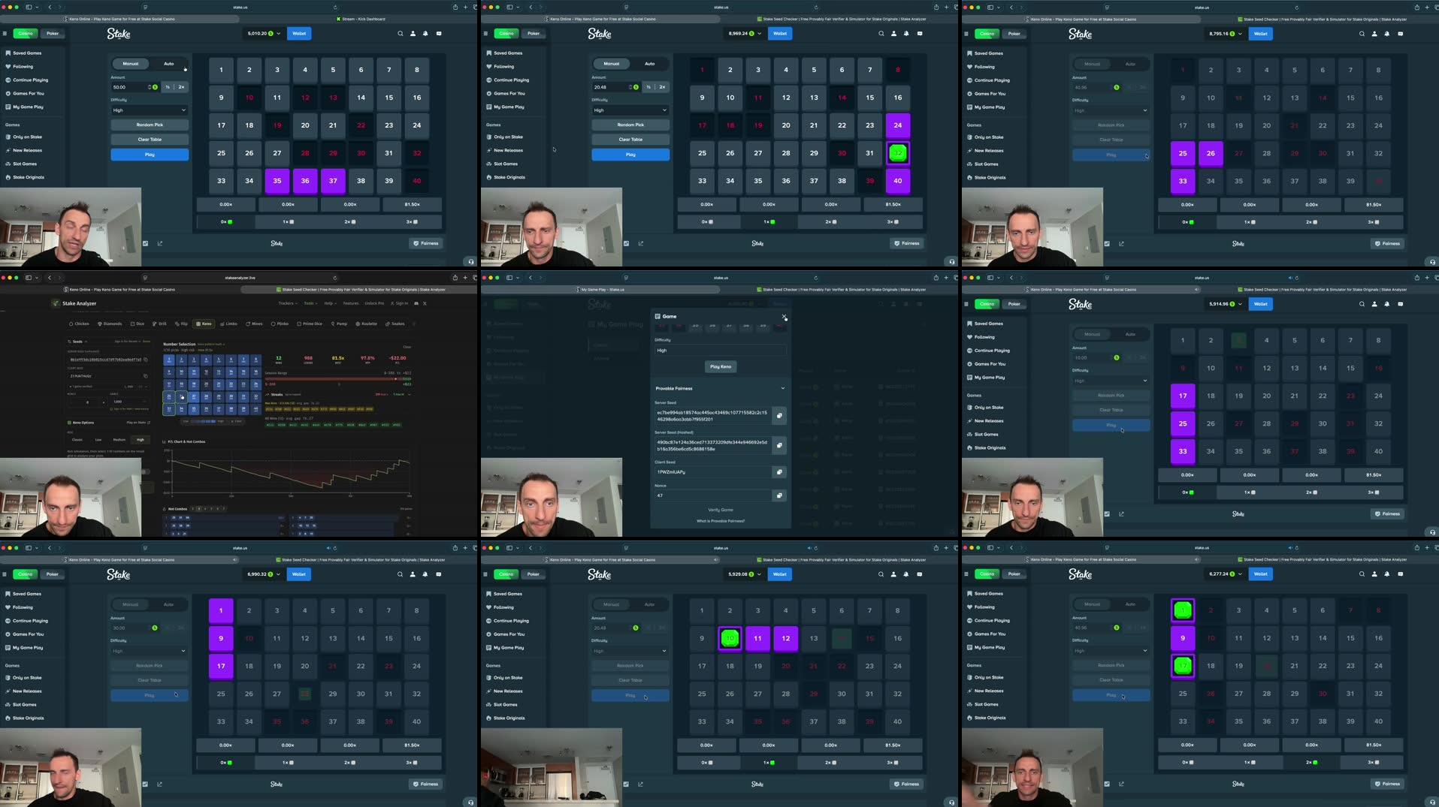Deselect tile 35 in 5,010.20 balance window
1439x807 pixels.
point(277,181)
